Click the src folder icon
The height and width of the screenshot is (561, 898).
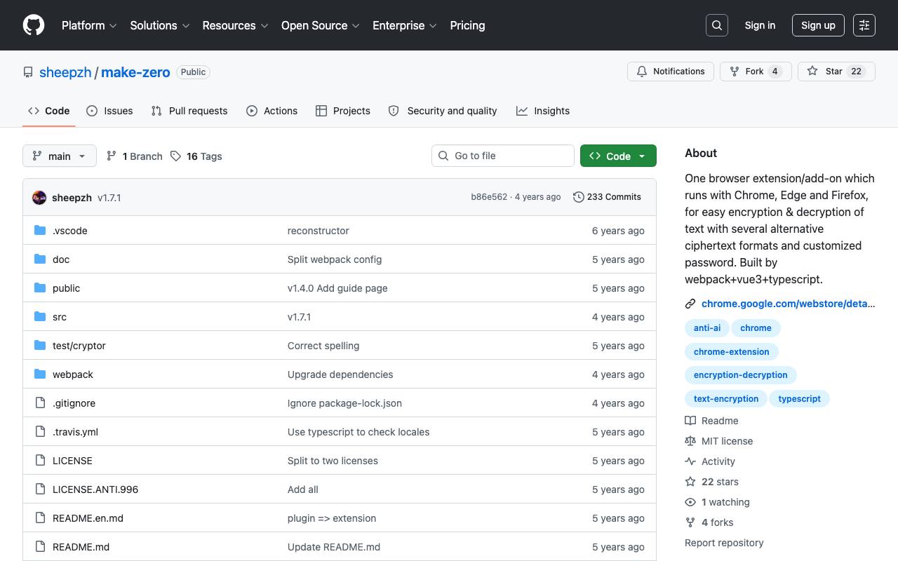click(40, 317)
